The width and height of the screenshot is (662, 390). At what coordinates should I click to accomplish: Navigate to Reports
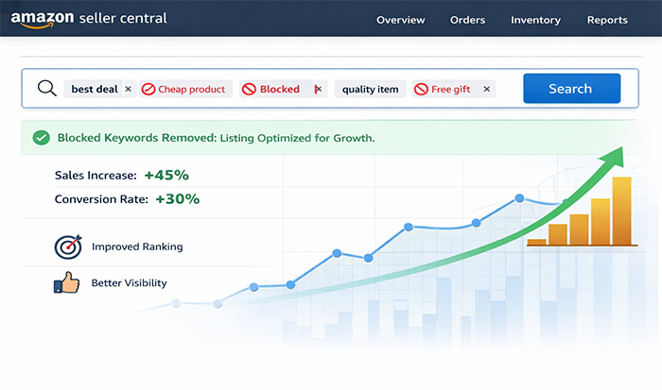tap(606, 20)
